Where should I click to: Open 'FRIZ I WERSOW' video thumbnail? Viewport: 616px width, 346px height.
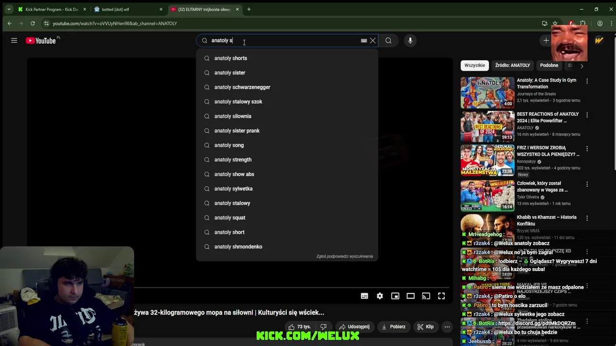point(487,161)
